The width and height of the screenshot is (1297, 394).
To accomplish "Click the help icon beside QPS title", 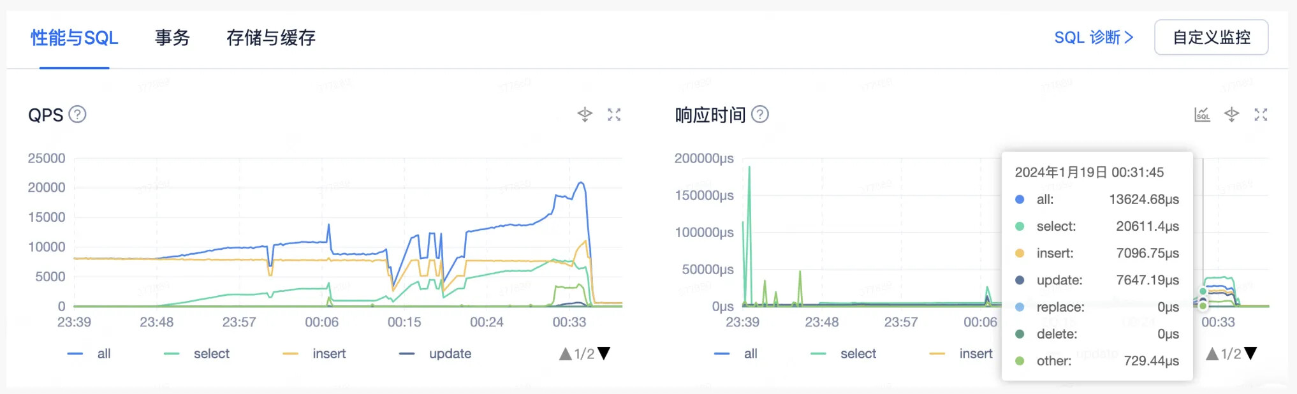I will click(x=77, y=115).
